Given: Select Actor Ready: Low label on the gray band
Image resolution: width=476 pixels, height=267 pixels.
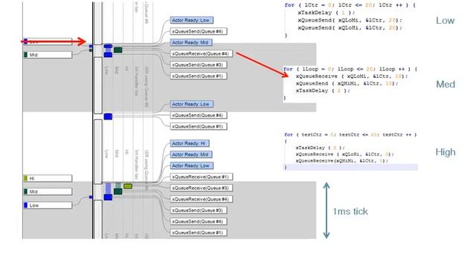Looking at the screenshot, I should coord(192,104).
